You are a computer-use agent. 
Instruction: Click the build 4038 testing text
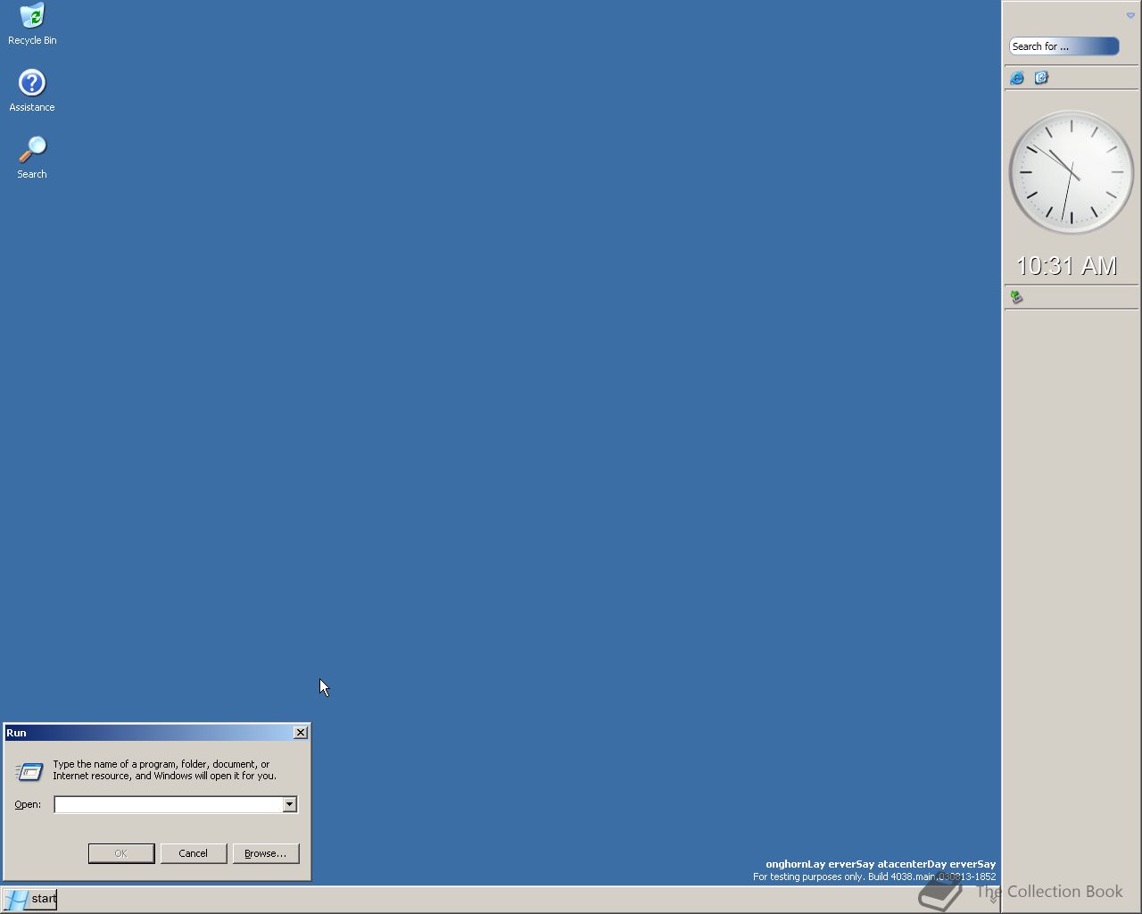[x=874, y=877]
